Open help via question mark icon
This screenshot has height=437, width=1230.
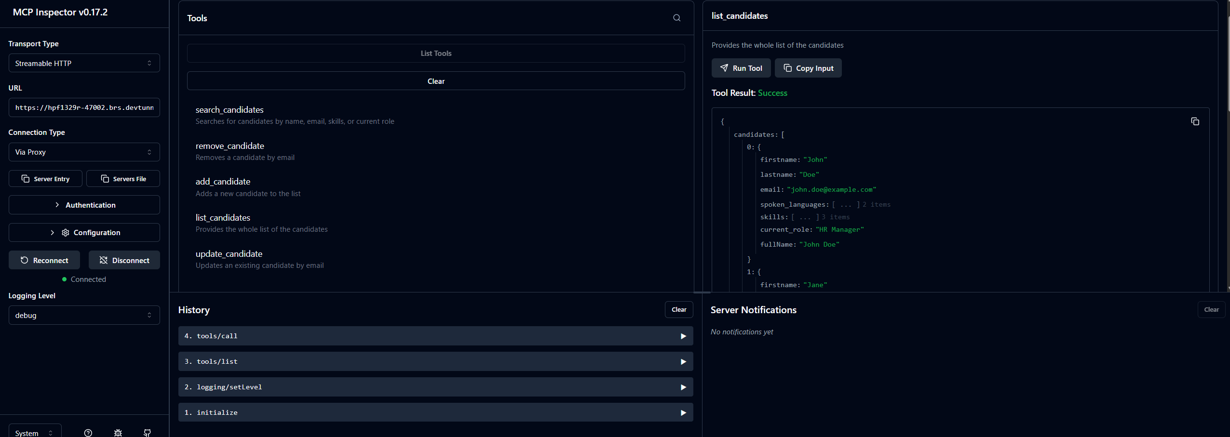click(88, 432)
